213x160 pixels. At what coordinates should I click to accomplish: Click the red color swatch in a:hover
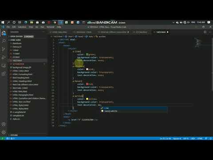pos(87,84)
